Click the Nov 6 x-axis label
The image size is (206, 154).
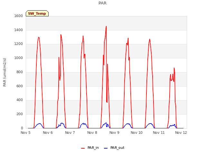pyautogui.click(x=48, y=133)
